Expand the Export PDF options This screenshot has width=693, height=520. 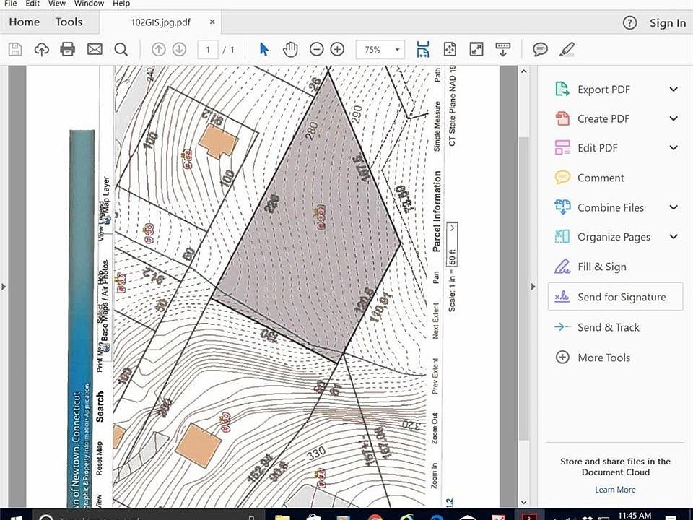[674, 90]
